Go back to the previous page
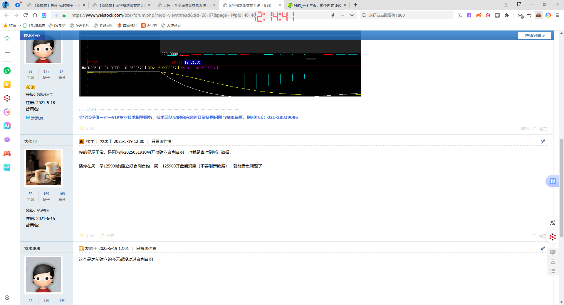Image resolution: width=564 pixels, height=305 pixels. [x=6, y=15]
